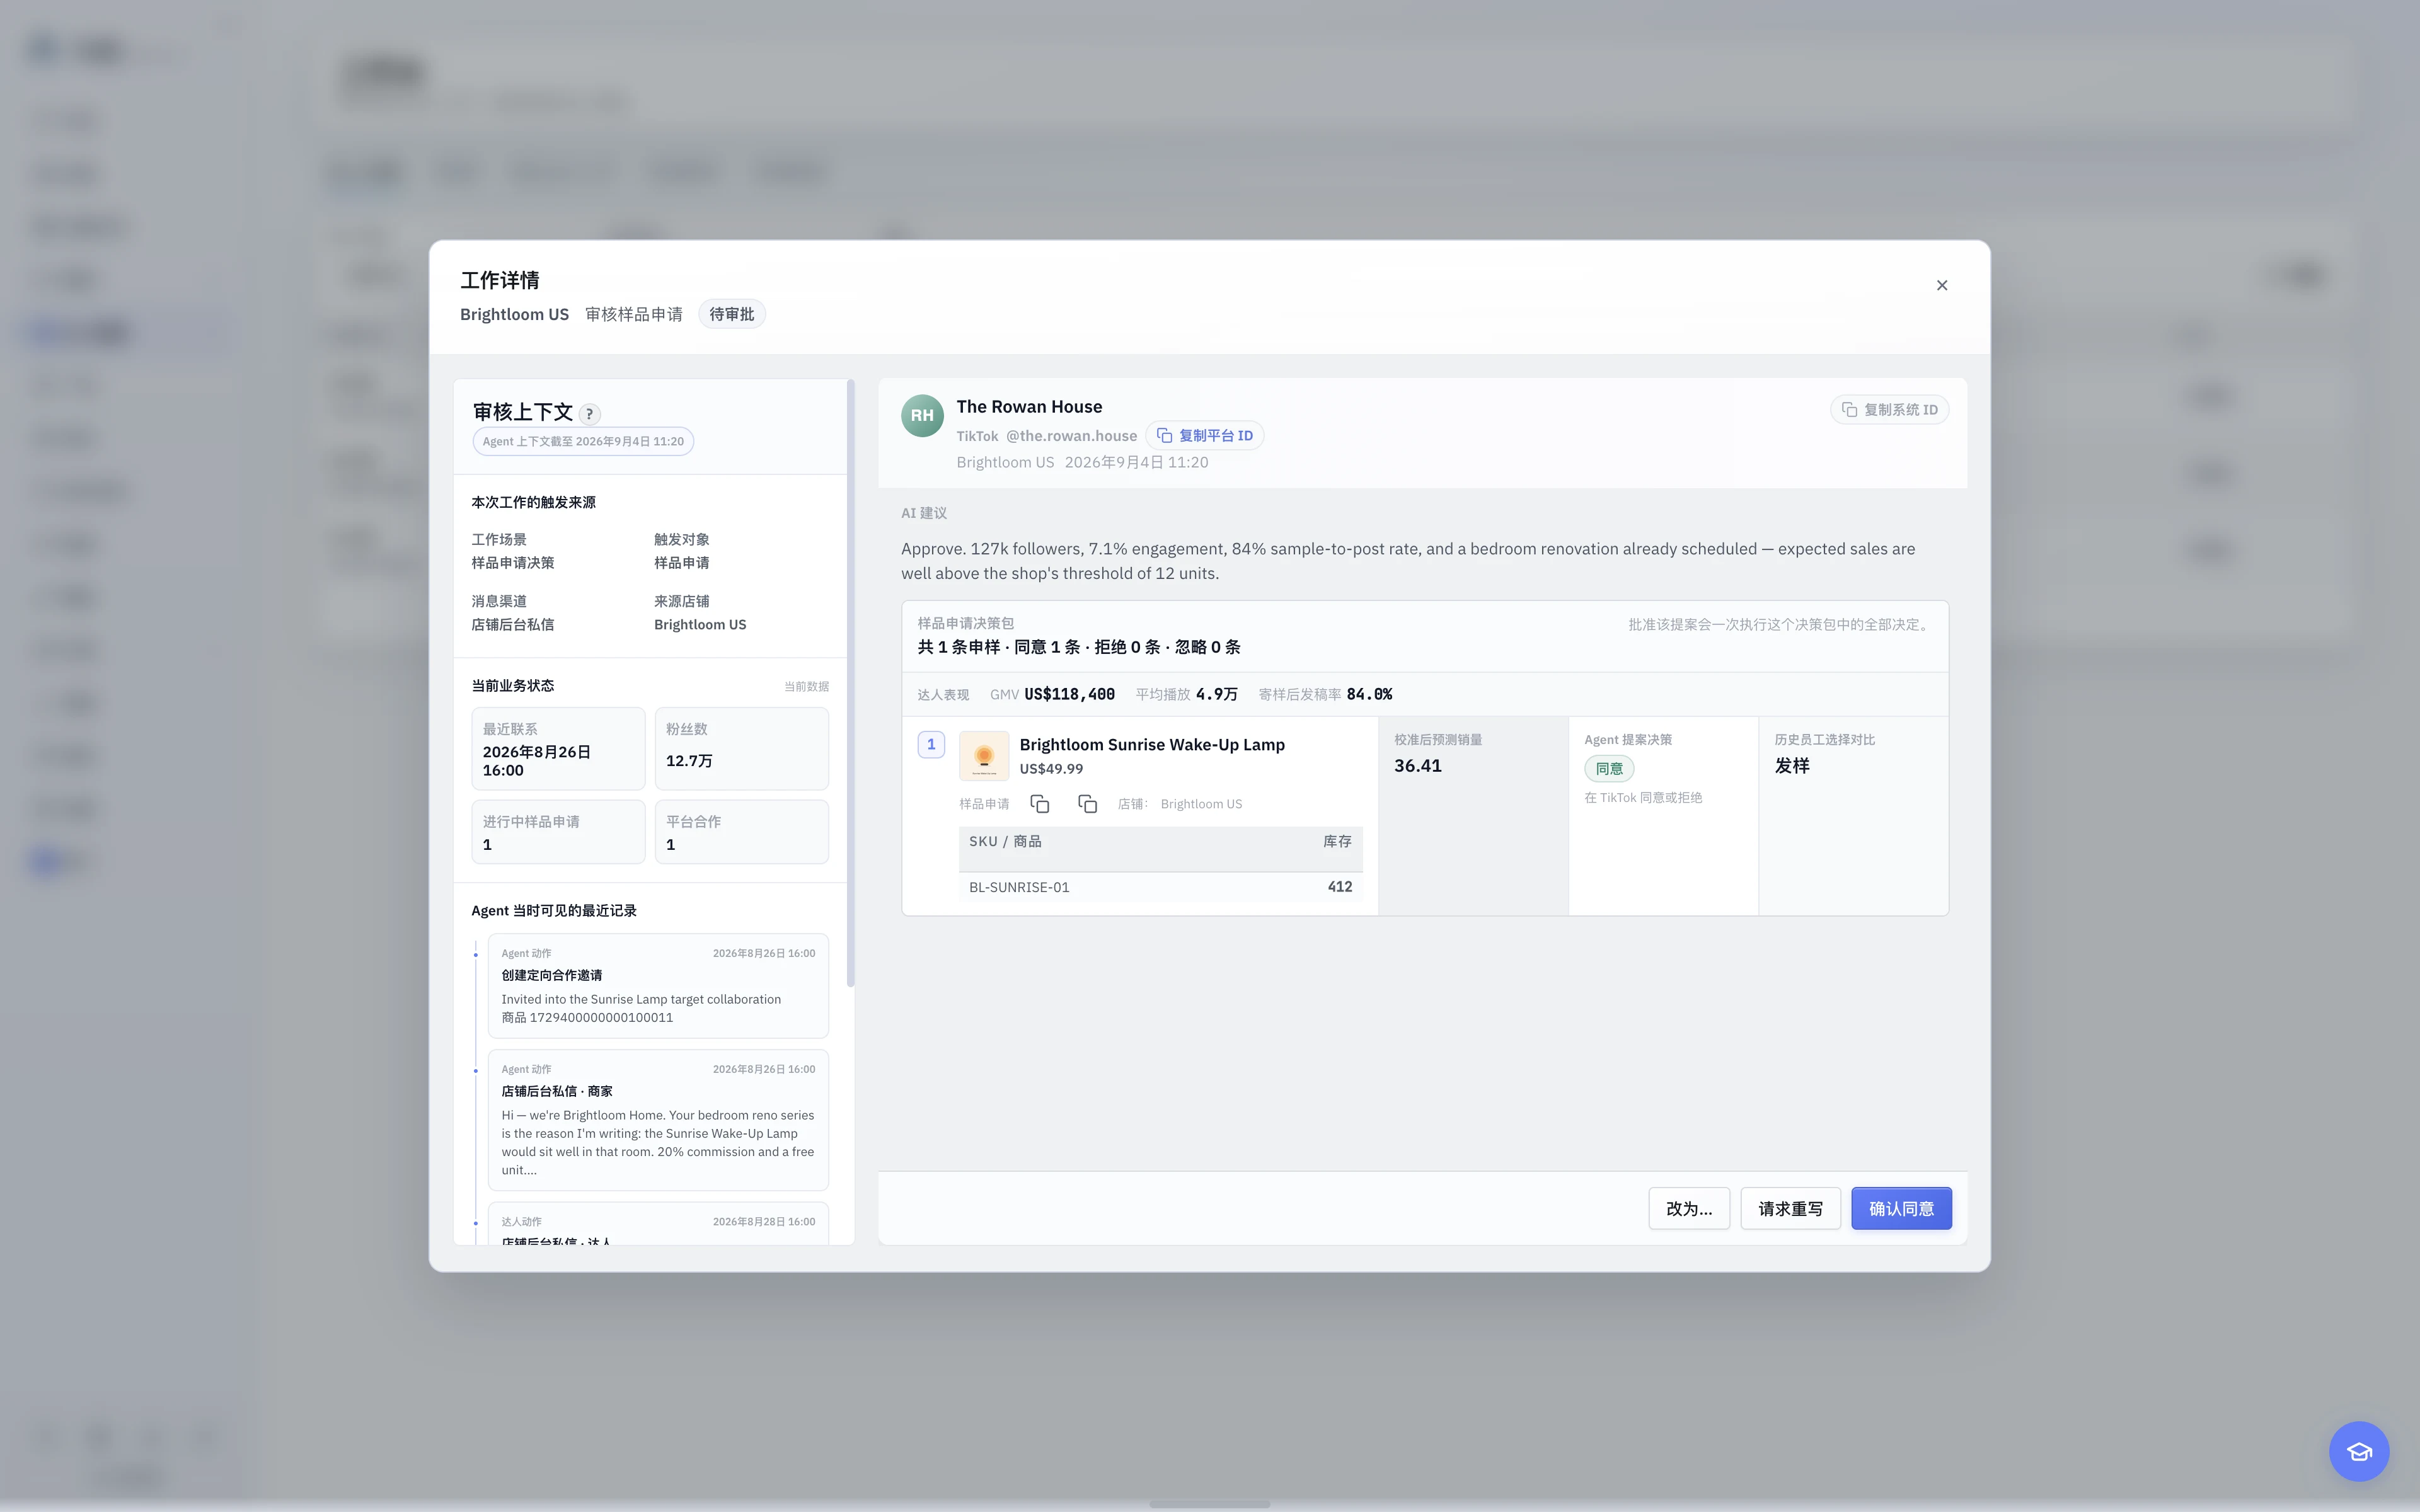Click the "历史员工选择对比" label
Screen dimensions: 2420x1512
tap(1825, 740)
